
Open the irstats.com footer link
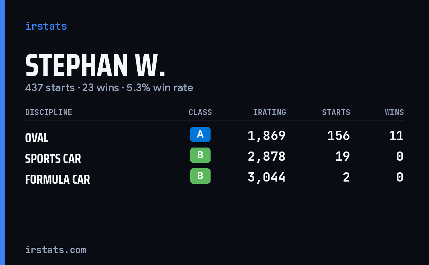55,250
